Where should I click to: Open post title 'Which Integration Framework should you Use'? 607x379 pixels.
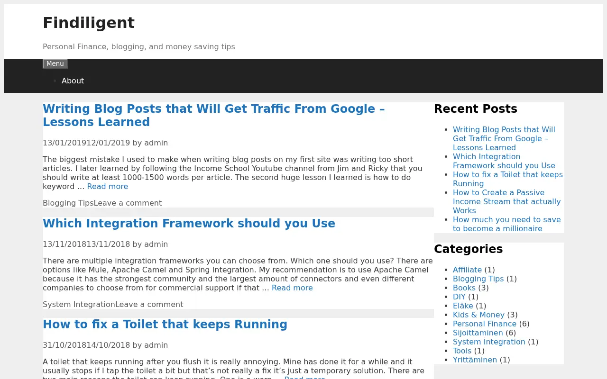(x=189, y=223)
